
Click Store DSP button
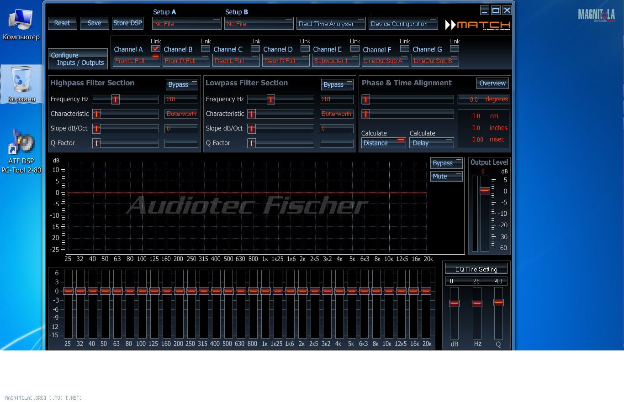click(127, 23)
